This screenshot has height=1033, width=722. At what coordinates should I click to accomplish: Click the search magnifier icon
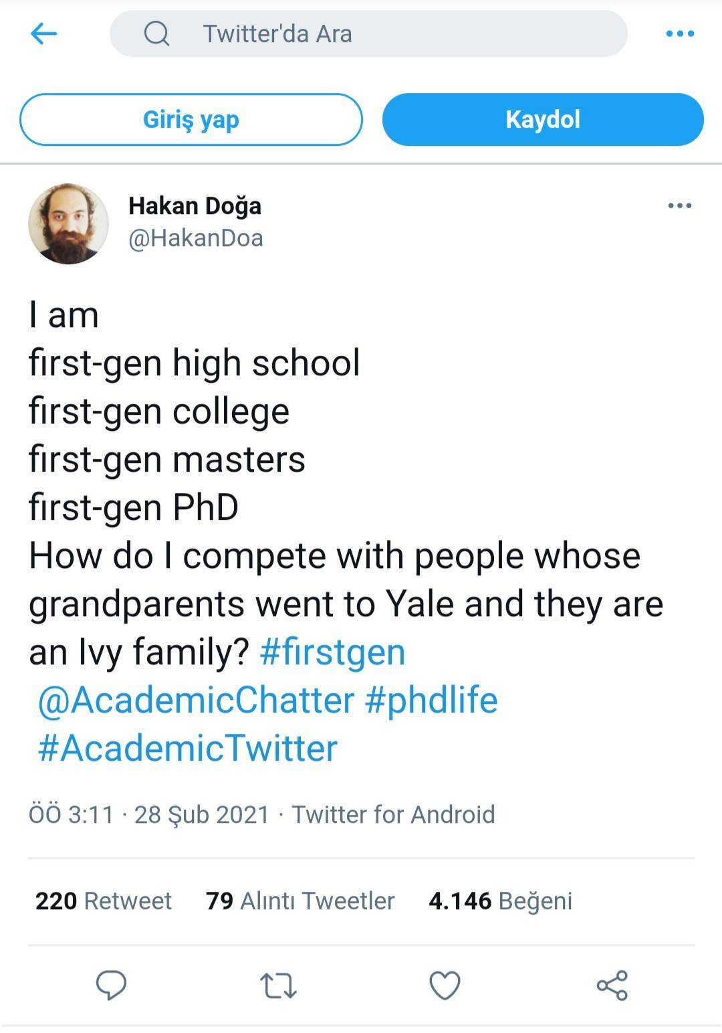point(156,33)
